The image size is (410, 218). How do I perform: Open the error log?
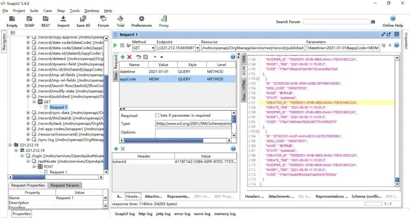point(182,214)
